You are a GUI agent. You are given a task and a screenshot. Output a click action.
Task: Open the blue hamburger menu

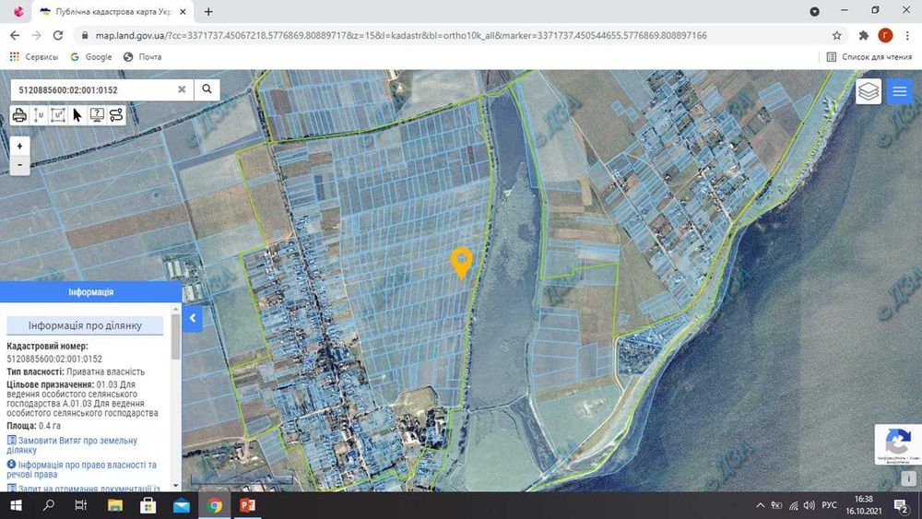[x=900, y=91]
